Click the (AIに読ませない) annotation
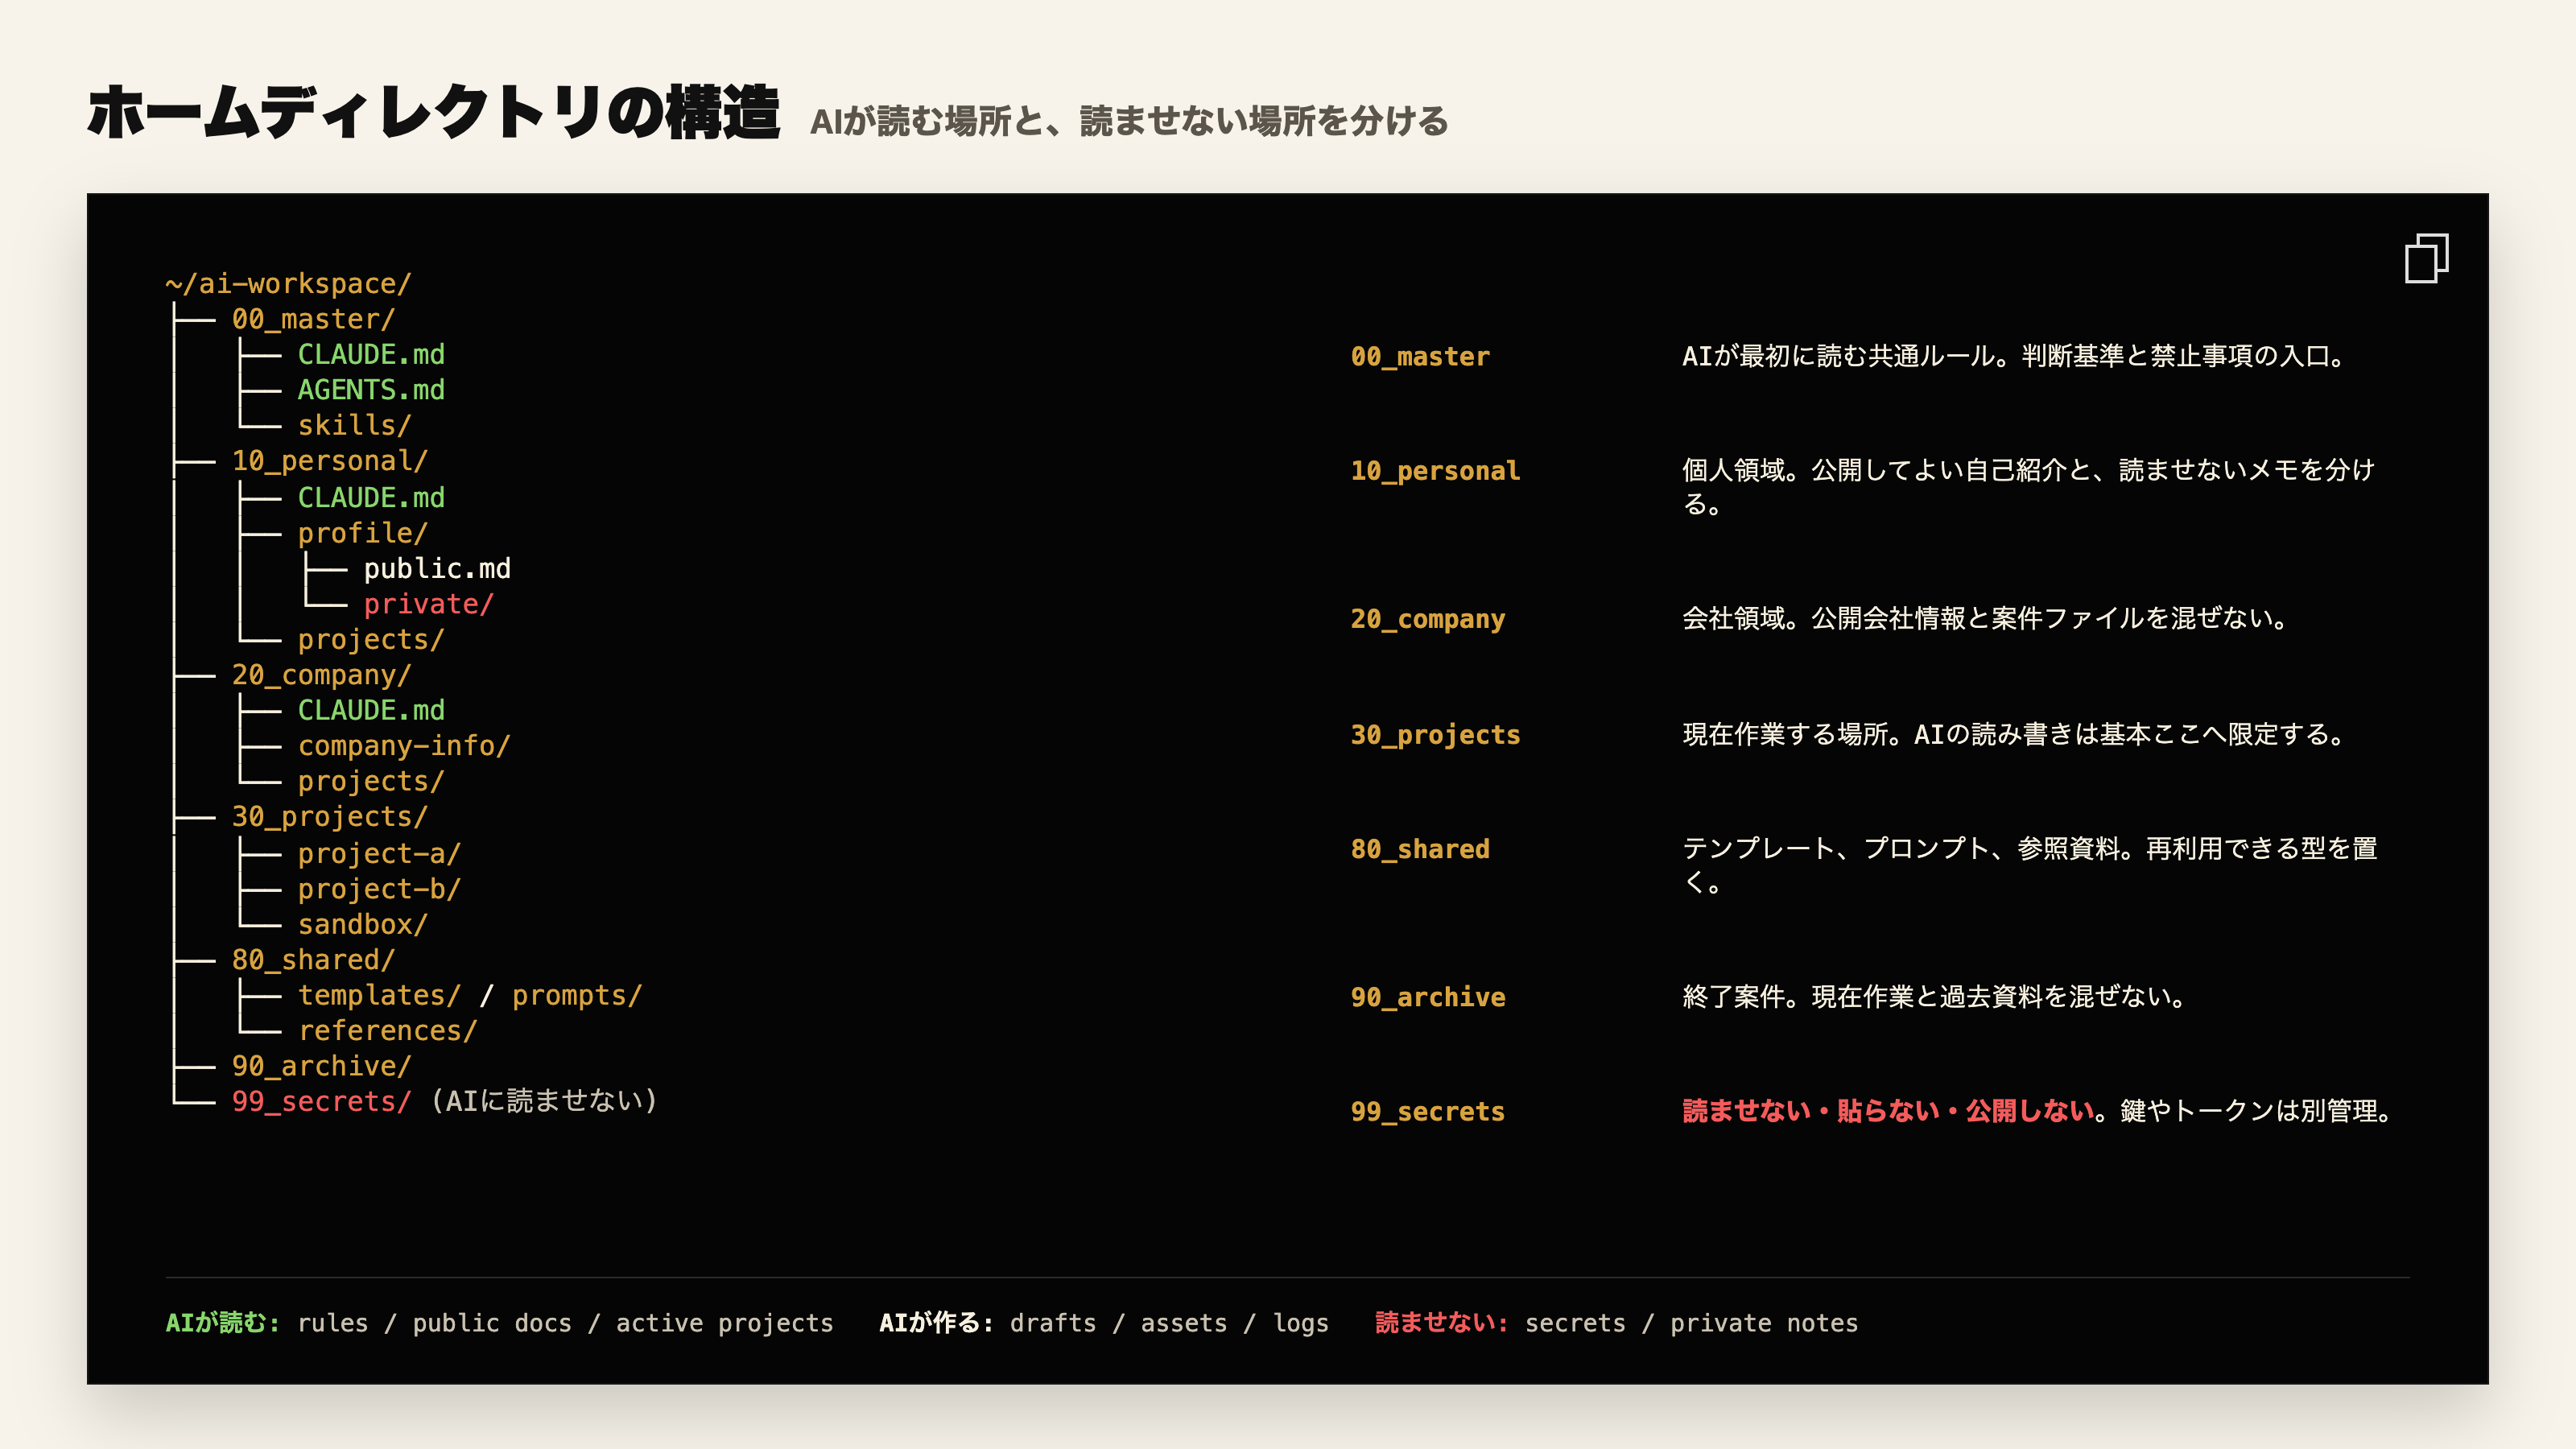The image size is (2576, 1449). [545, 1101]
